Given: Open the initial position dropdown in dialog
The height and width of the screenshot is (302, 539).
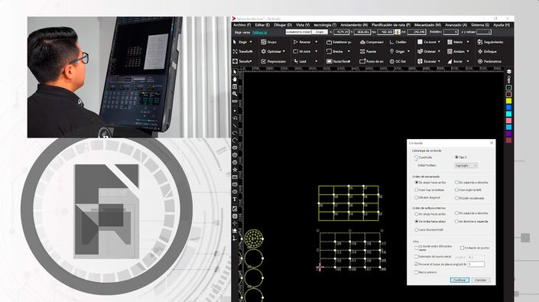Looking at the screenshot, I should click(466, 166).
